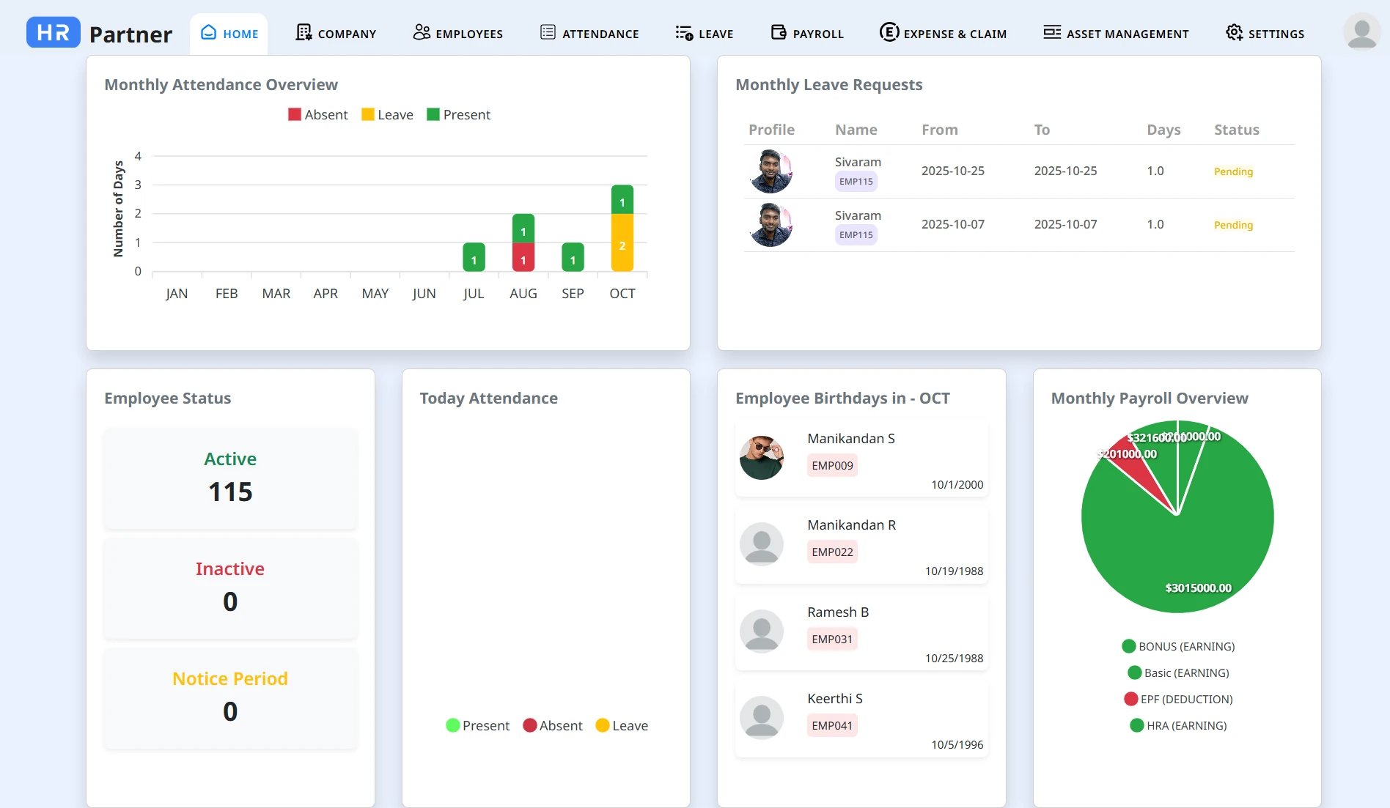The height and width of the screenshot is (808, 1390).
Task: Click Pending status for 2025-10-07 leave
Action: click(x=1233, y=225)
